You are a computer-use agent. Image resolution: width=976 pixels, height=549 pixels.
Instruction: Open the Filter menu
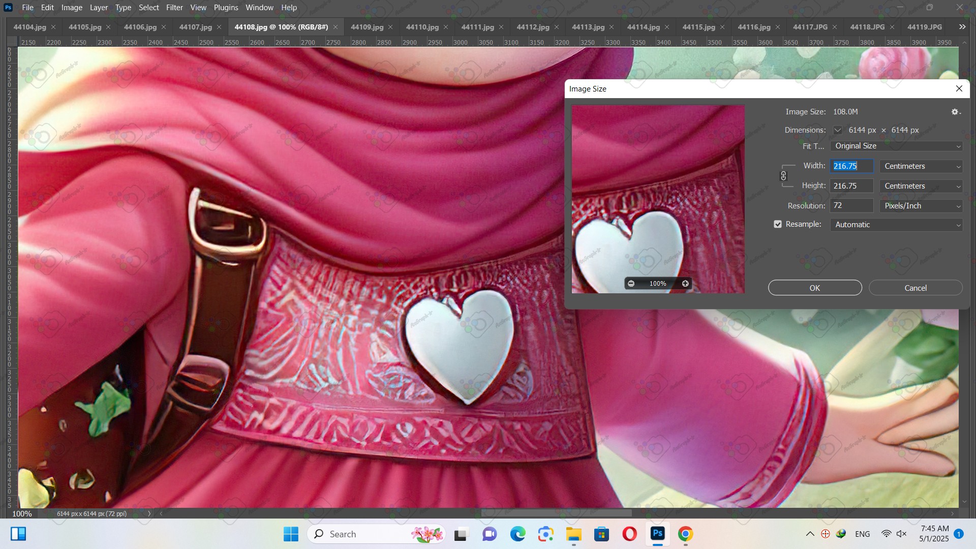point(174,8)
